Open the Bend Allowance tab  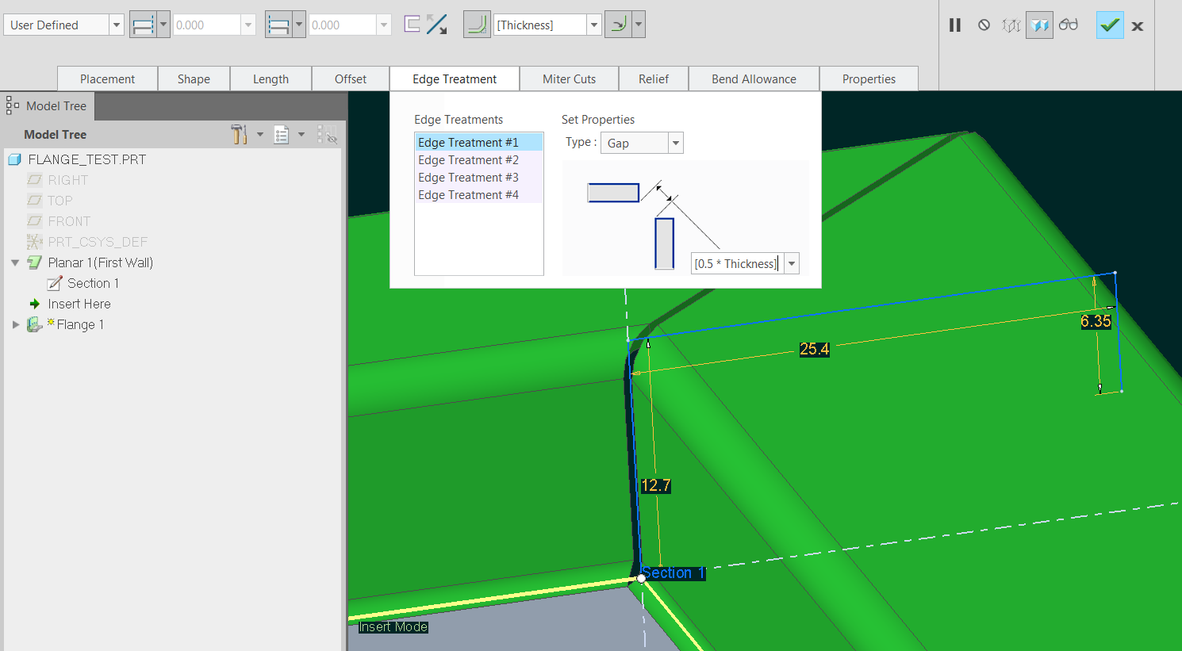(x=753, y=79)
